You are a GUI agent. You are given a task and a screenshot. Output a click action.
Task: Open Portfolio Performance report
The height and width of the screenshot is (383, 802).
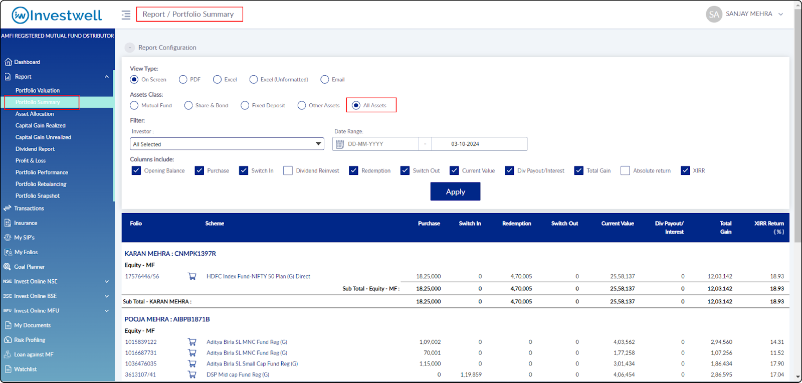coord(42,172)
